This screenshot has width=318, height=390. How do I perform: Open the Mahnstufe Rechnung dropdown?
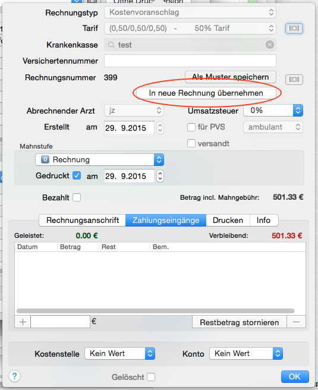point(99,160)
